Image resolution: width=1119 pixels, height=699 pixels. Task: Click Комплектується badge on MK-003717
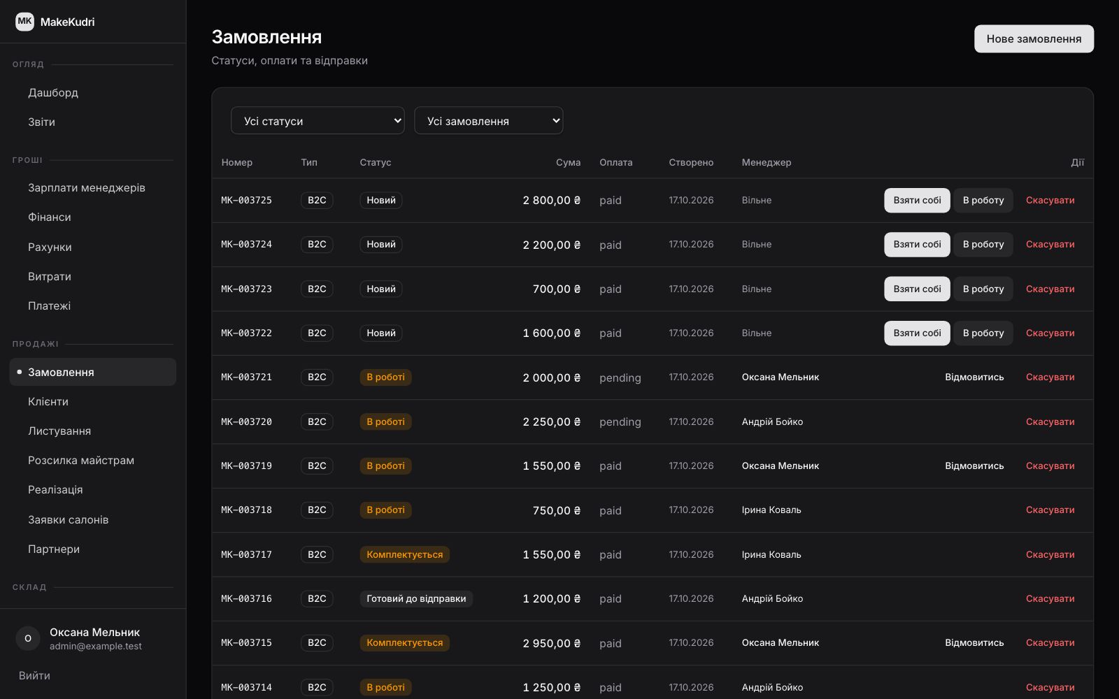point(405,554)
